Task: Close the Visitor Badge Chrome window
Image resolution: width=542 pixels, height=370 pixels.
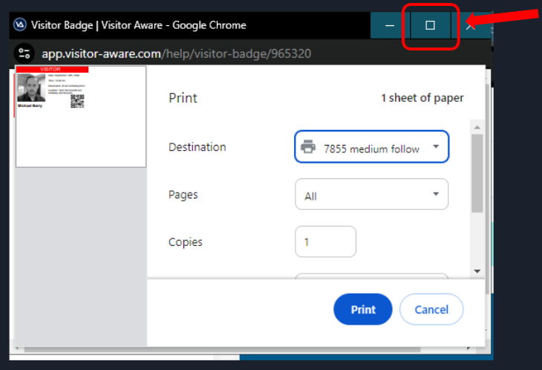Action: (x=470, y=25)
